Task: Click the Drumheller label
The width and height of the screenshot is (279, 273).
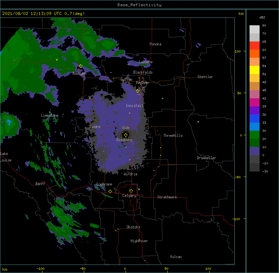Action: [206, 158]
